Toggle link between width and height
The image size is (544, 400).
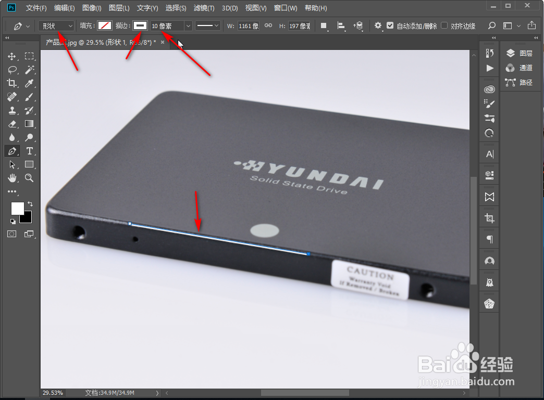(x=268, y=25)
